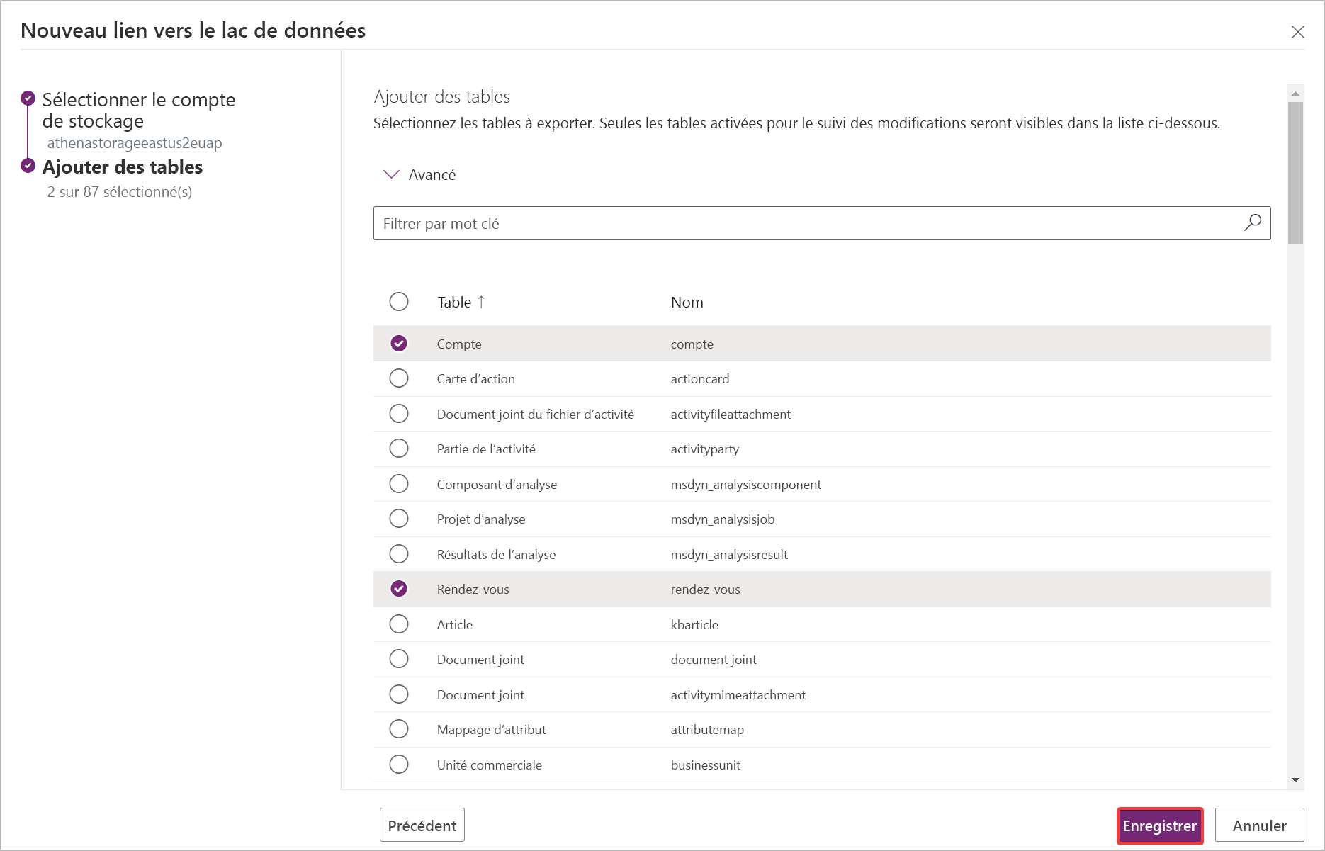The height and width of the screenshot is (851, 1325).
Task: Click the Annuler button
Action: [x=1259, y=825]
